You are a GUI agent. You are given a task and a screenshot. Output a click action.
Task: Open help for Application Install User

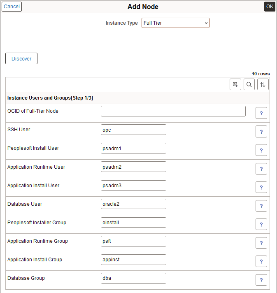[x=261, y=187]
